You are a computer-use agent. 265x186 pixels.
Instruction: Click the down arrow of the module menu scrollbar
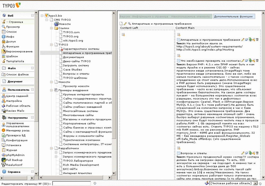tap(36, 174)
